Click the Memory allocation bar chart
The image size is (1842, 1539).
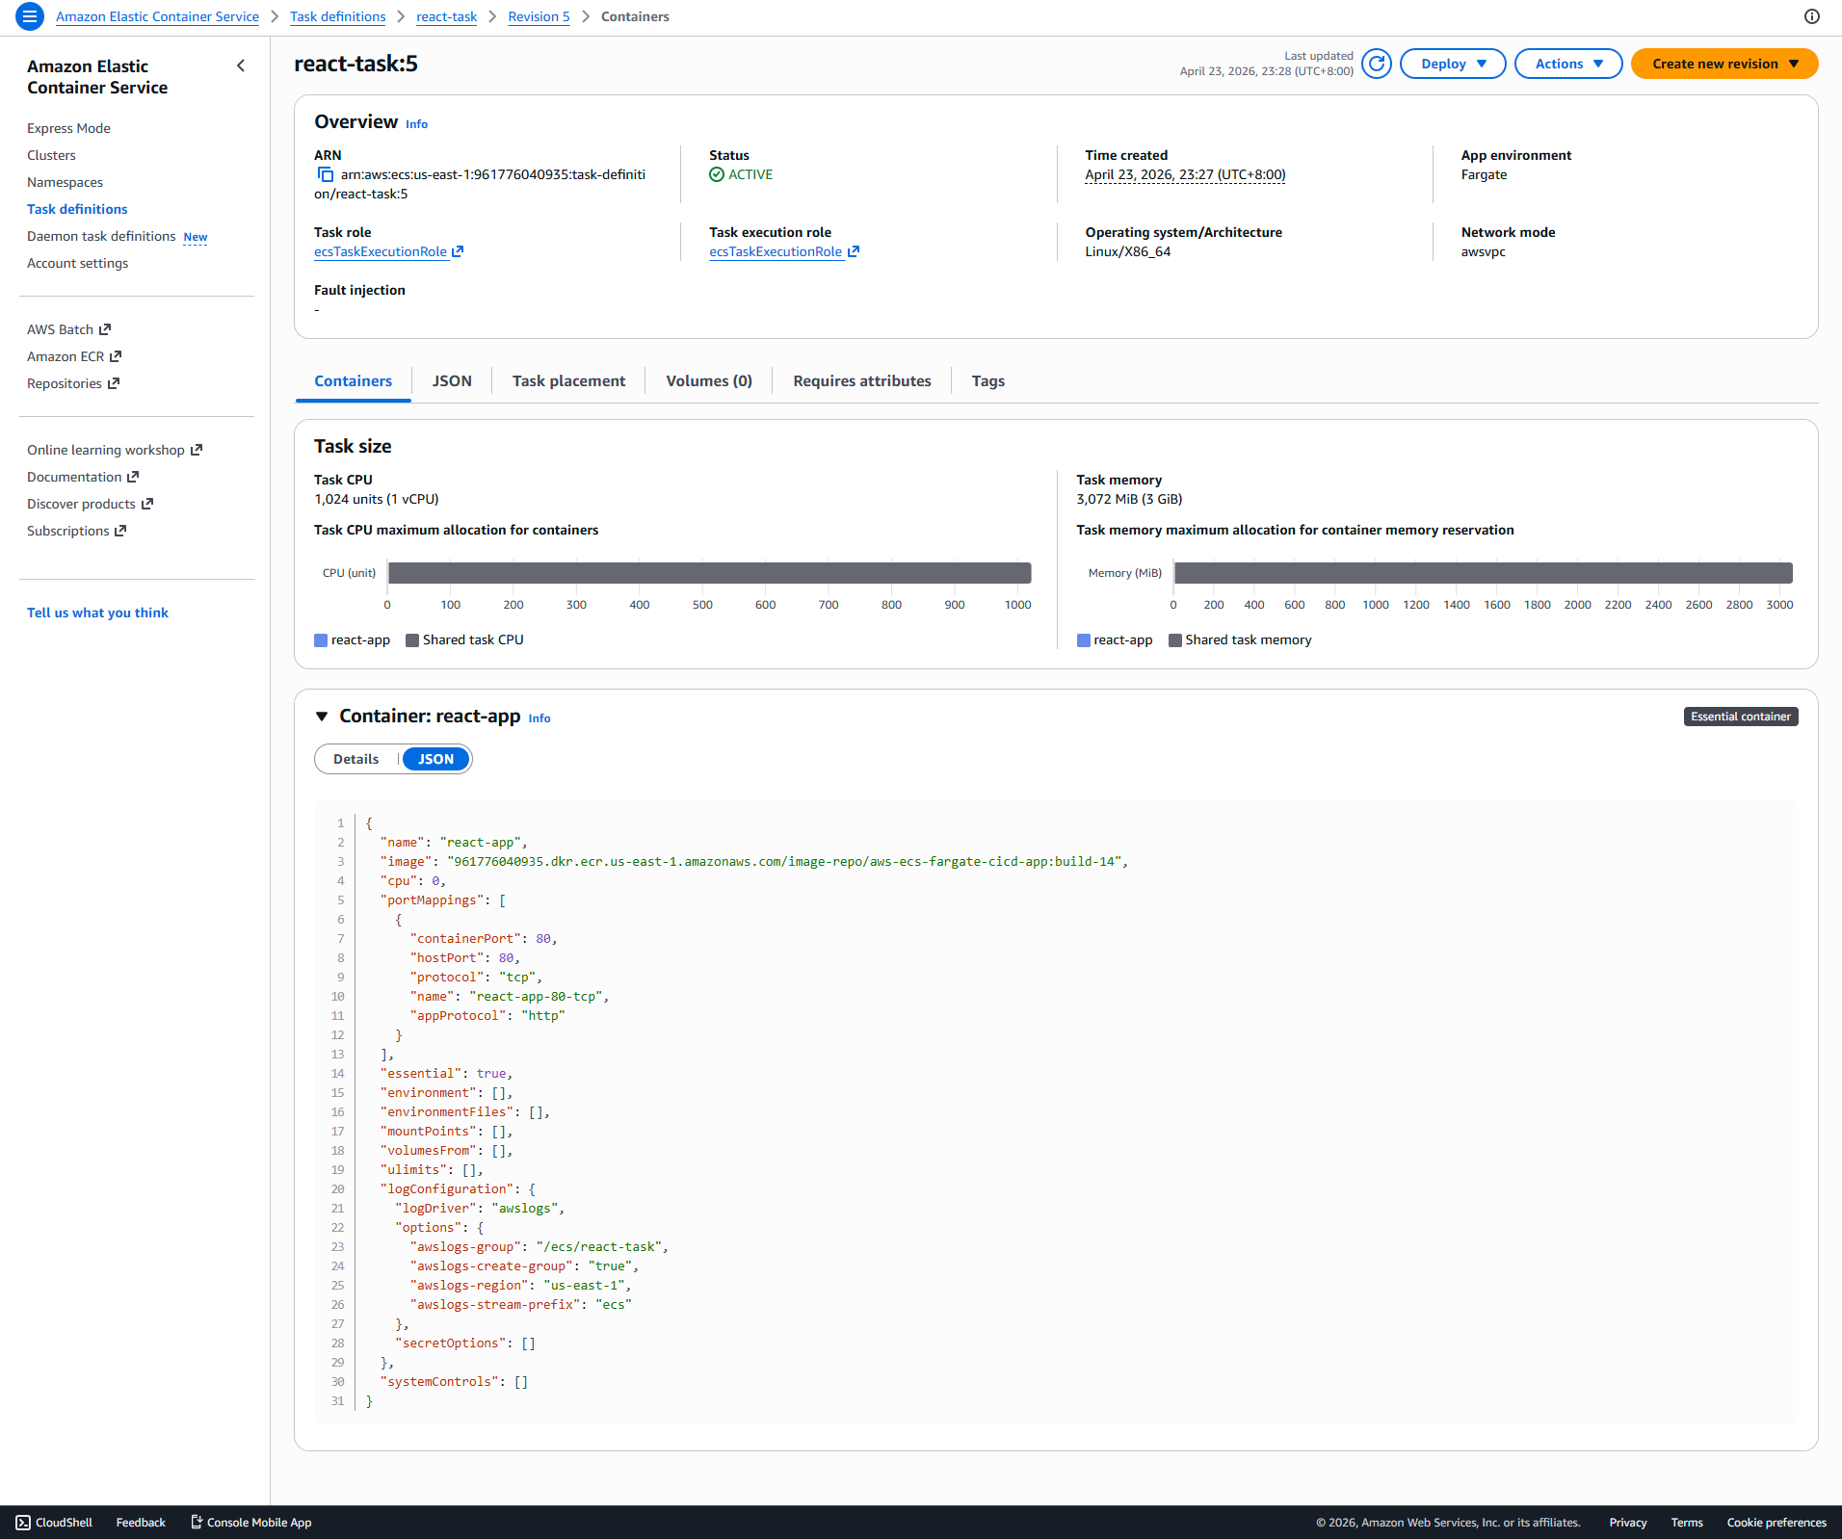1484,573
